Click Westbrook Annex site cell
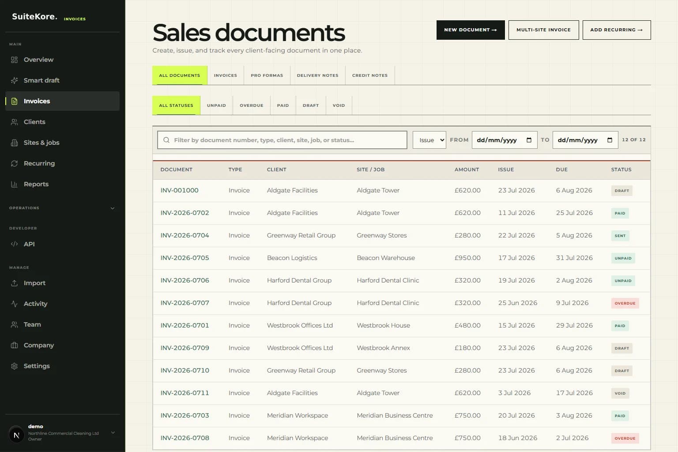678x452 pixels. pyautogui.click(x=383, y=348)
